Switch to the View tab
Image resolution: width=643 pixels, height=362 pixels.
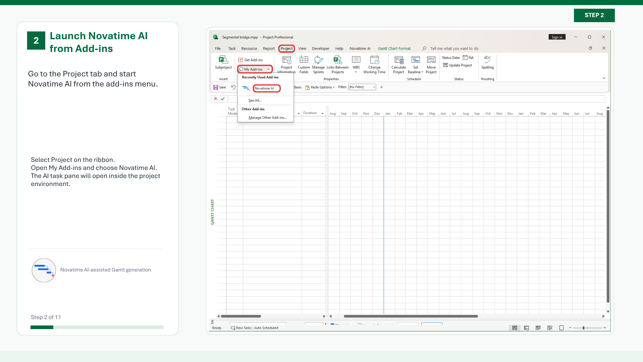coord(302,49)
